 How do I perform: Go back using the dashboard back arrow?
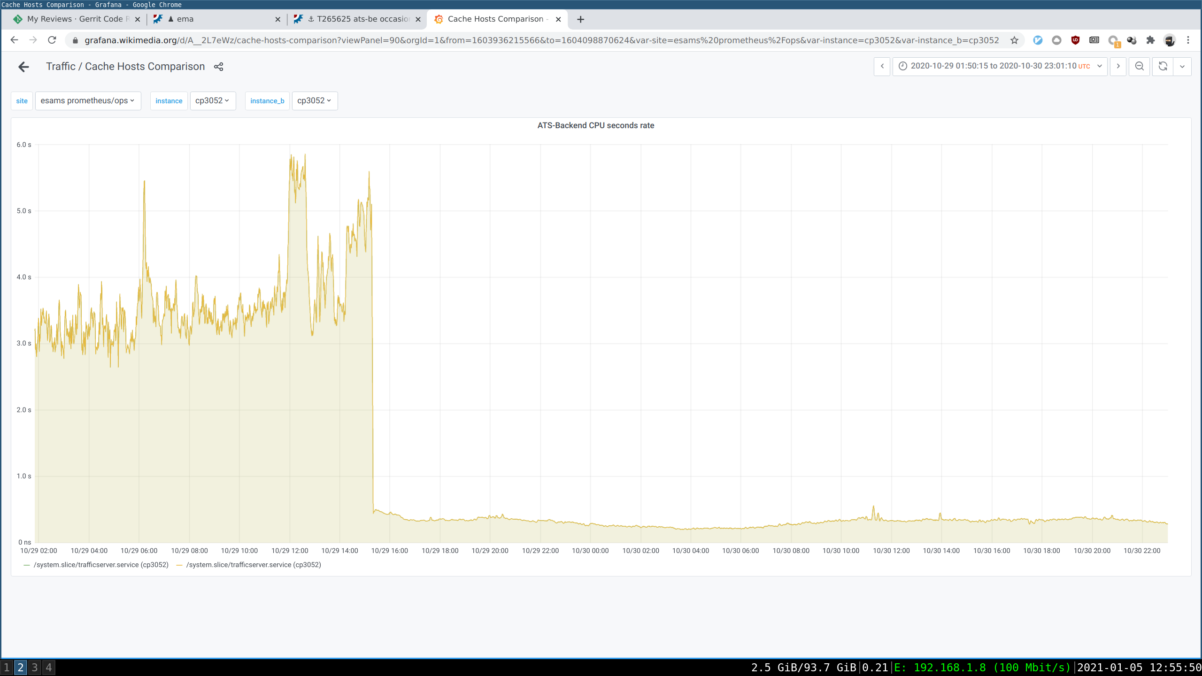(x=23, y=67)
